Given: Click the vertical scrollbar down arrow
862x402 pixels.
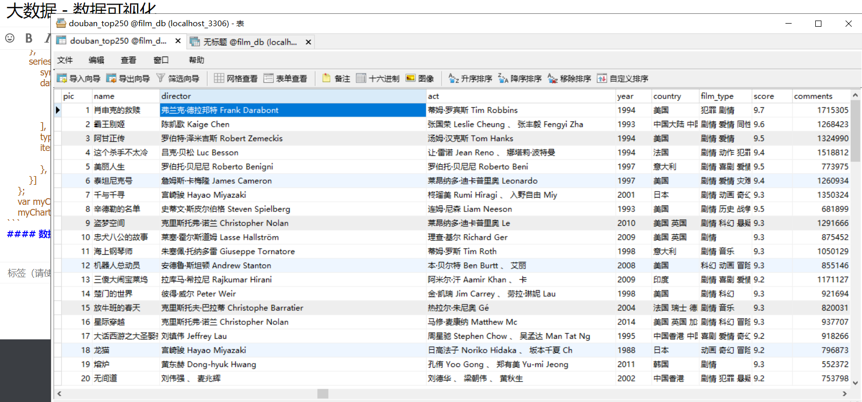Looking at the screenshot, I should 855,382.
